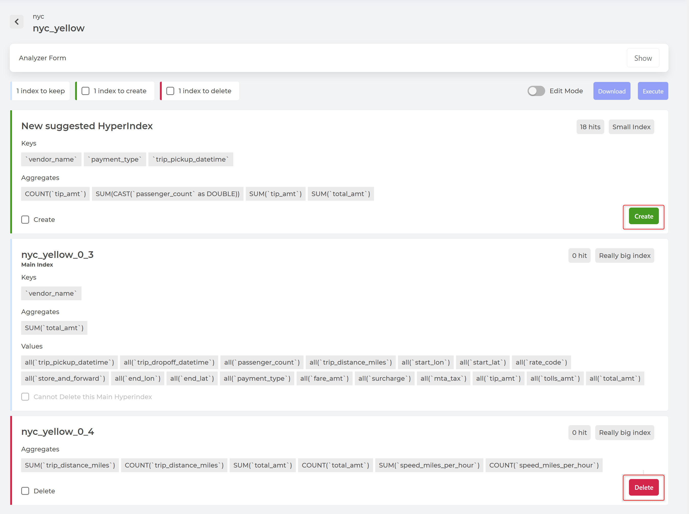Click the 'Cannot Delete this Main Hyperindex' checkbox

pos(25,397)
